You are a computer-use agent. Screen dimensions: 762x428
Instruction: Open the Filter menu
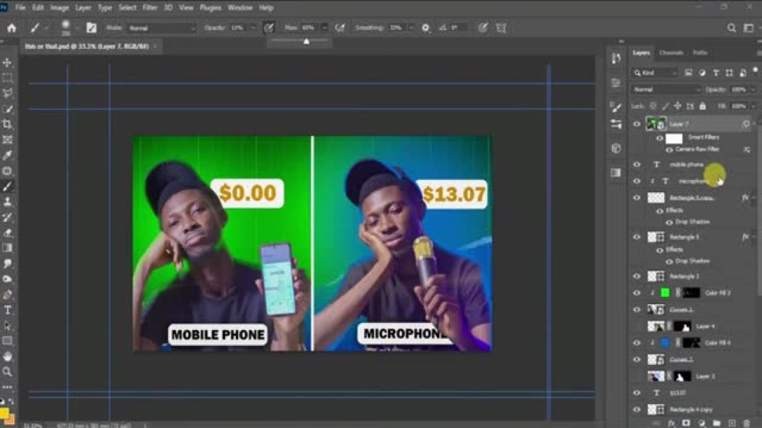click(149, 7)
